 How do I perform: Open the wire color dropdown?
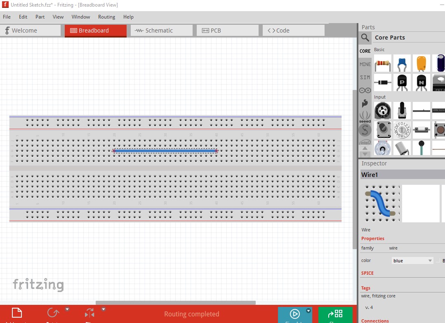tap(412, 261)
